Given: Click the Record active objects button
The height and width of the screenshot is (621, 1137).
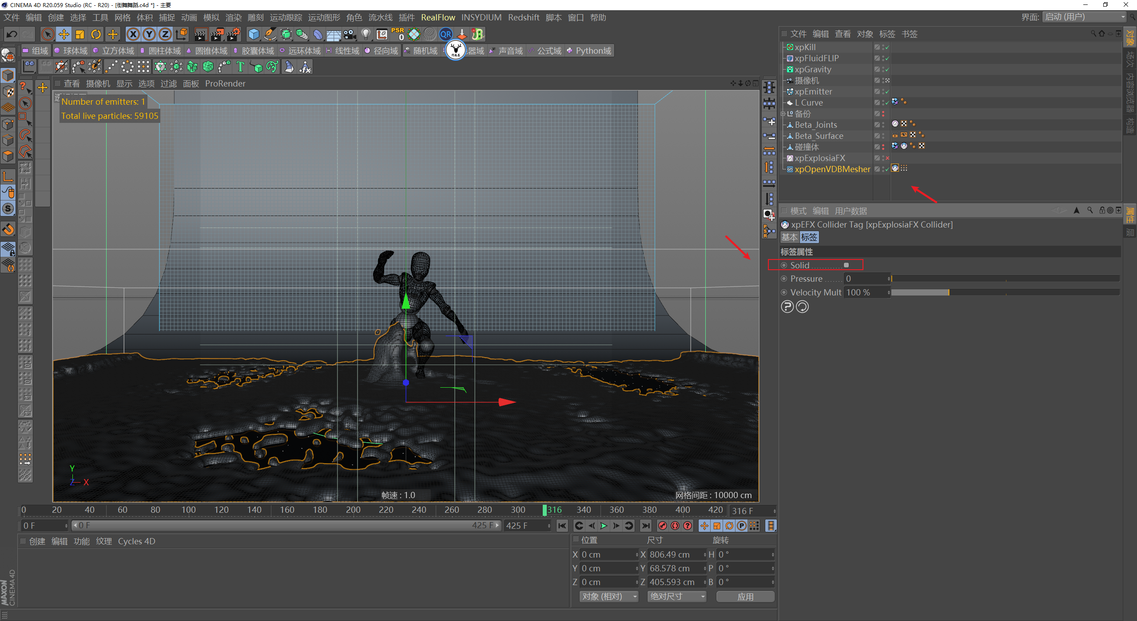Looking at the screenshot, I should pos(662,526).
